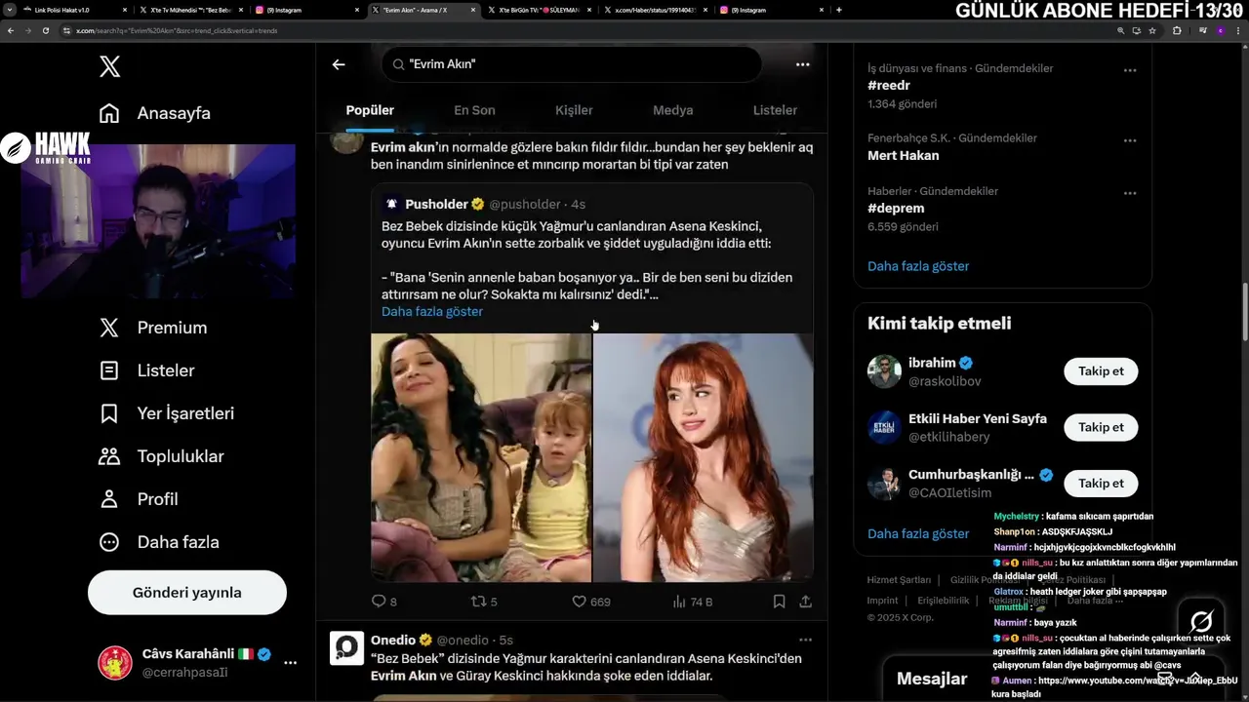Reload the page in browser toolbar

point(45,30)
